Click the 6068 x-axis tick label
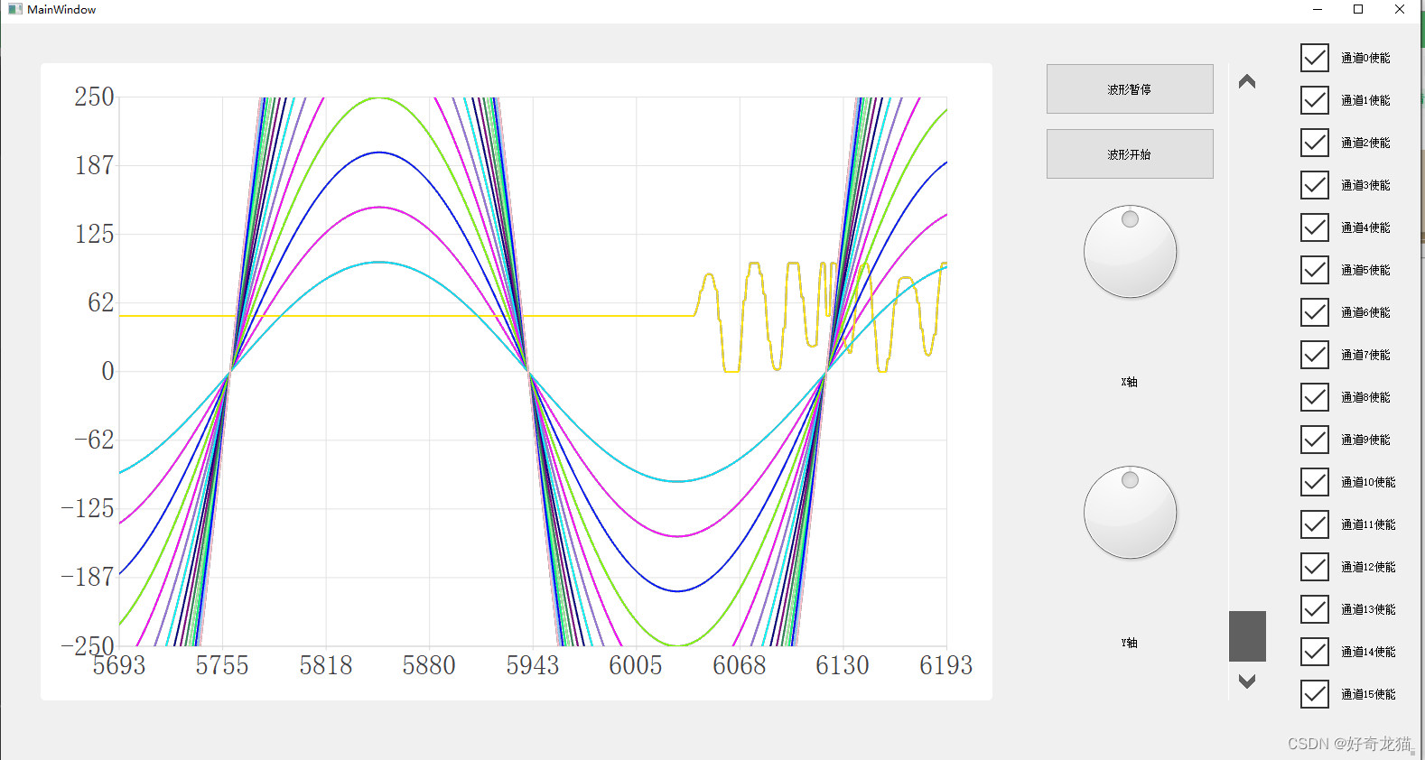The height and width of the screenshot is (760, 1425). click(740, 666)
